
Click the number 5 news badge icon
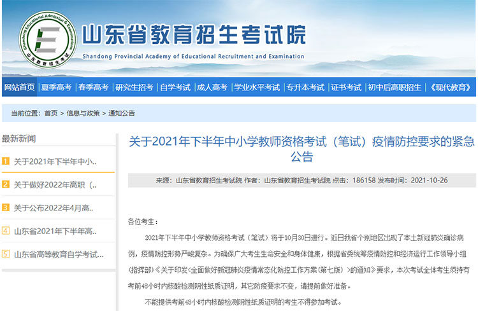[x=6, y=254]
